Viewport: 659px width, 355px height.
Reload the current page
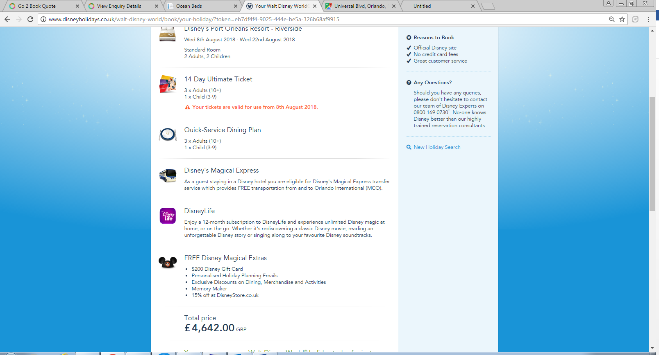(30, 19)
